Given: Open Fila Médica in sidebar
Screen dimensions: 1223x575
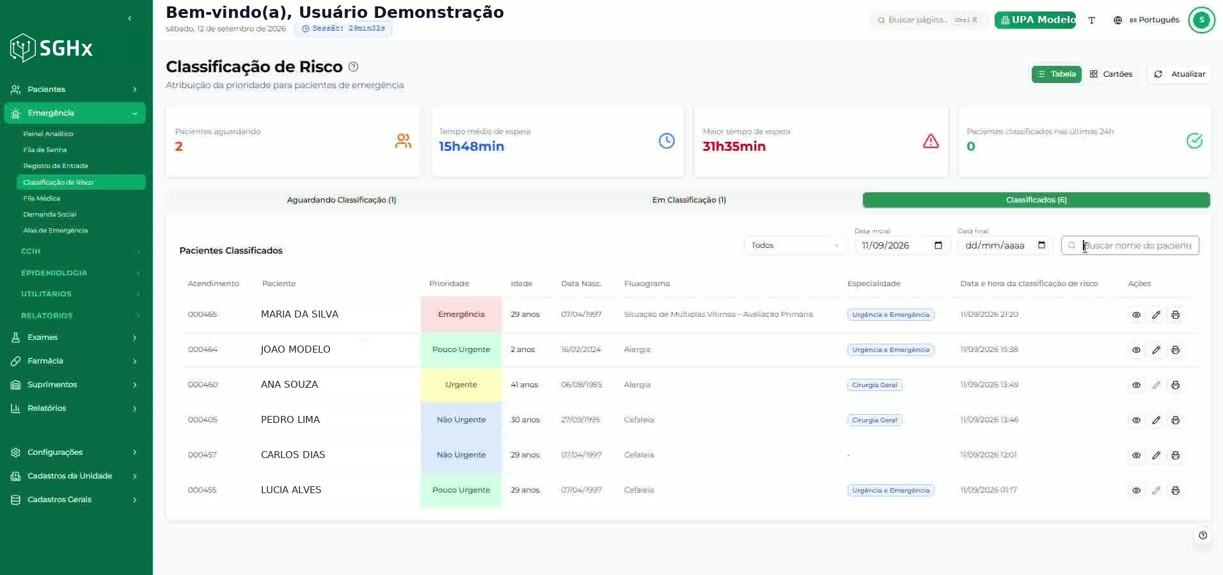Looking at the screenshot, I should pyautogui.click(x=42, y=199).
